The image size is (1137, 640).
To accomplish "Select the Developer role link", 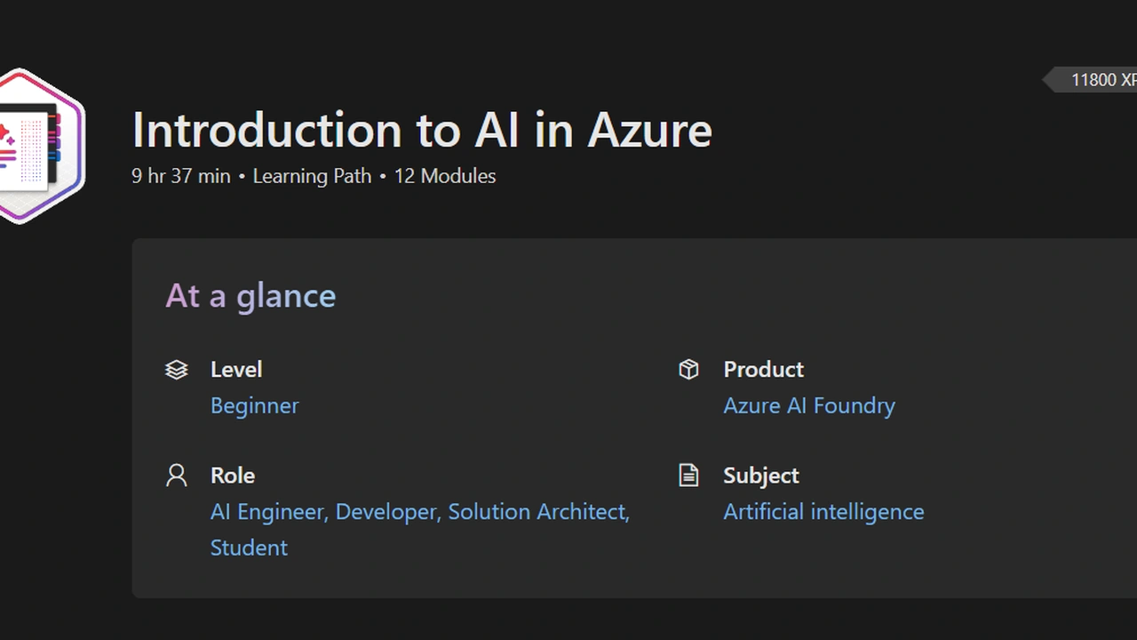I will [x=386, y=512].
